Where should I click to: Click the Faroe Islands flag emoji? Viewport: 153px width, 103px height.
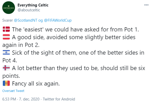pos(6,68)
